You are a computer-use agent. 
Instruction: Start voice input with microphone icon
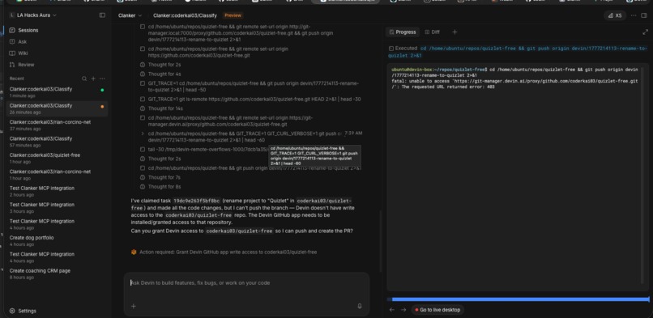pyautogui.click(x=360, y=306)
